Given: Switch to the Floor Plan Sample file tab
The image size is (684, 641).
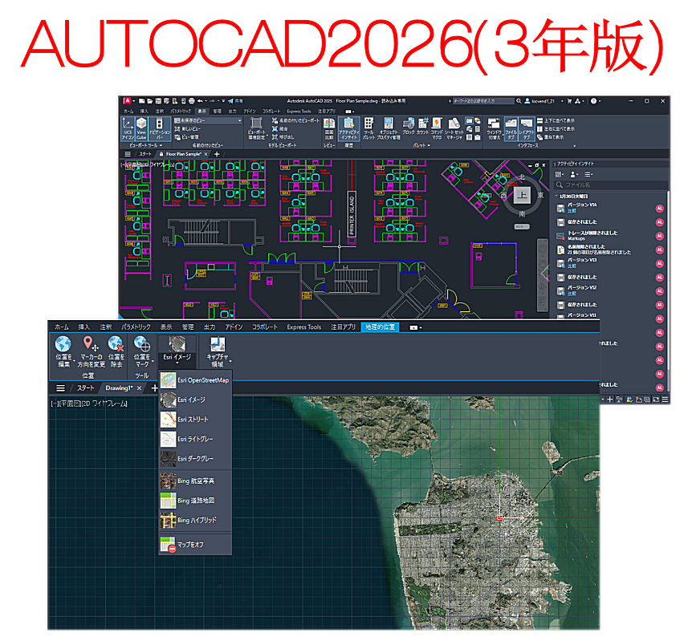Looking at the screenshot, I should click(x=183, y=154).
